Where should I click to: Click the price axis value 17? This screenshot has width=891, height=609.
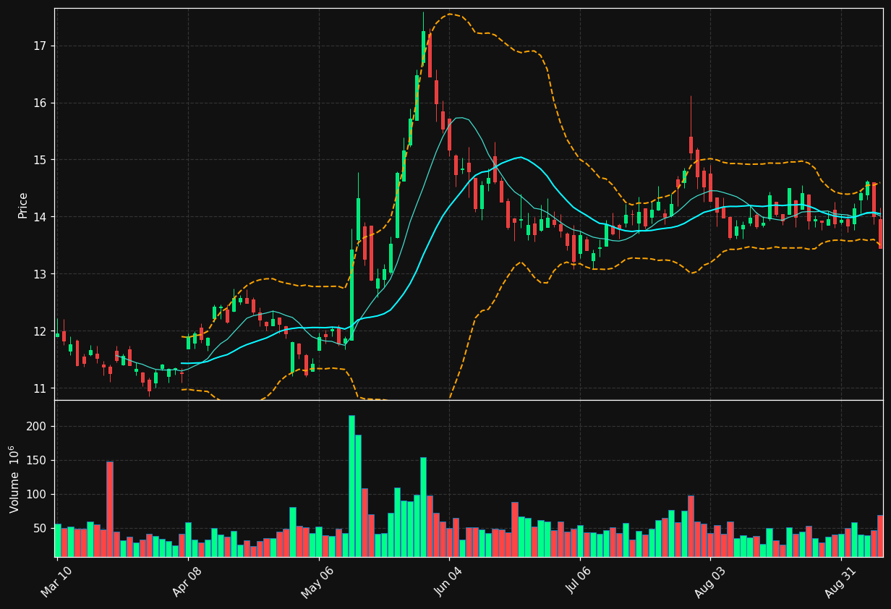coord(39,46)
